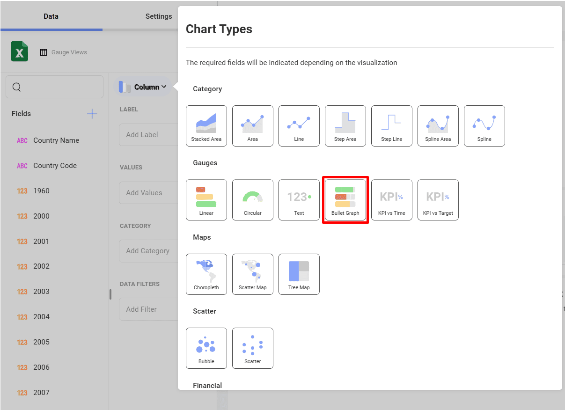Select the Scatter Map visualization

253,274
